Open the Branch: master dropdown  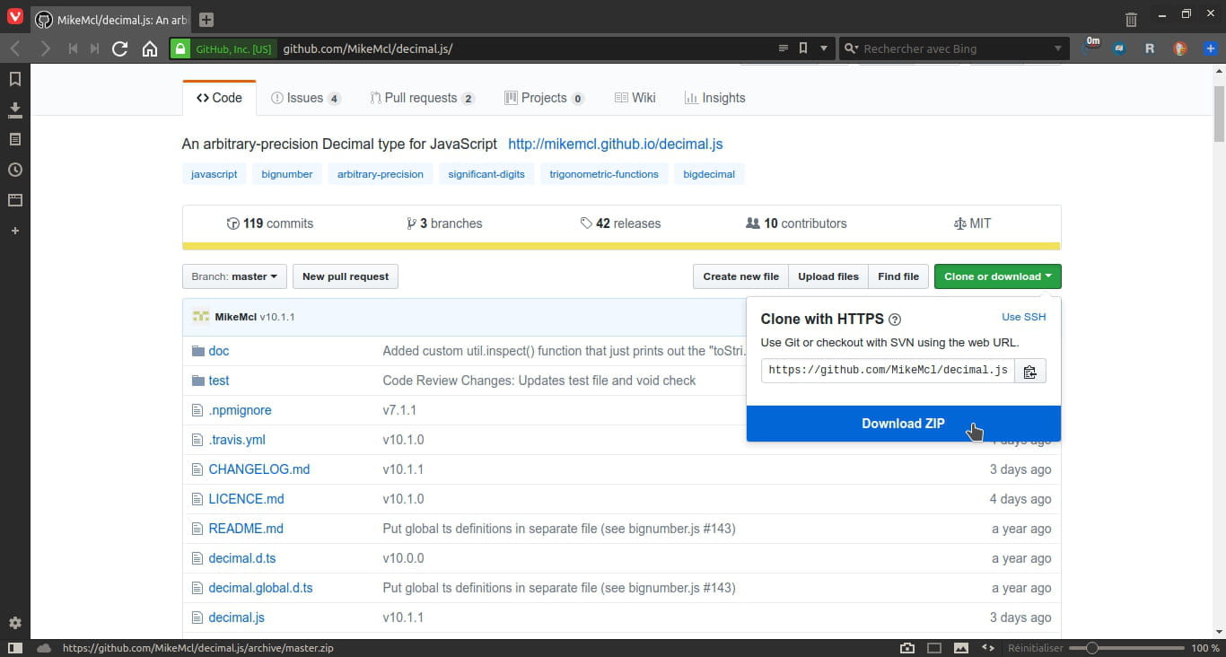pyautogui.click(x=234, y=276)
